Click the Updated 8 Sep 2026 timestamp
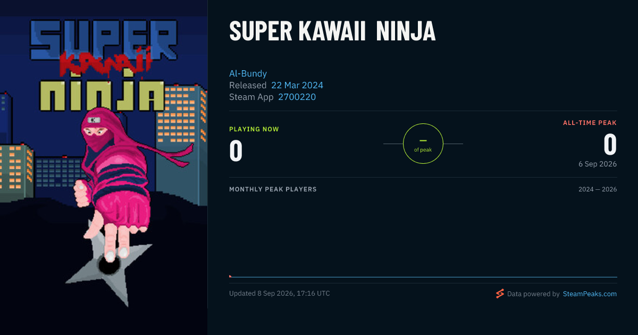This screenshot has width=638, height=335. 279,293
